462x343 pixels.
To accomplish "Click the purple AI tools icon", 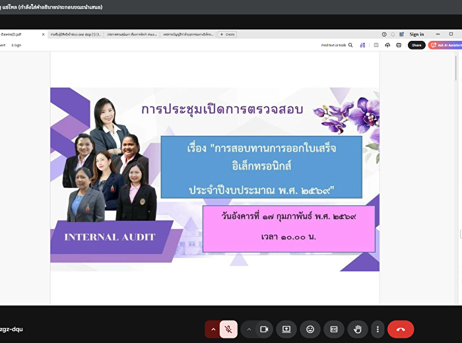I will click(x=362, y=45).
